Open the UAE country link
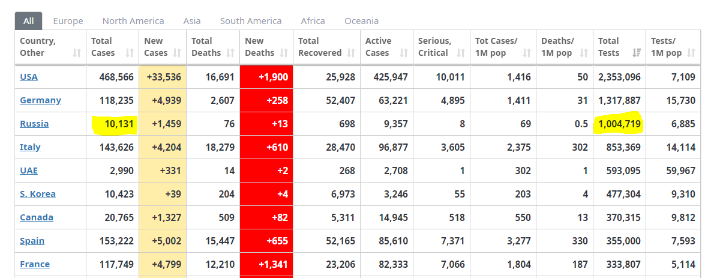 [29, 171]
